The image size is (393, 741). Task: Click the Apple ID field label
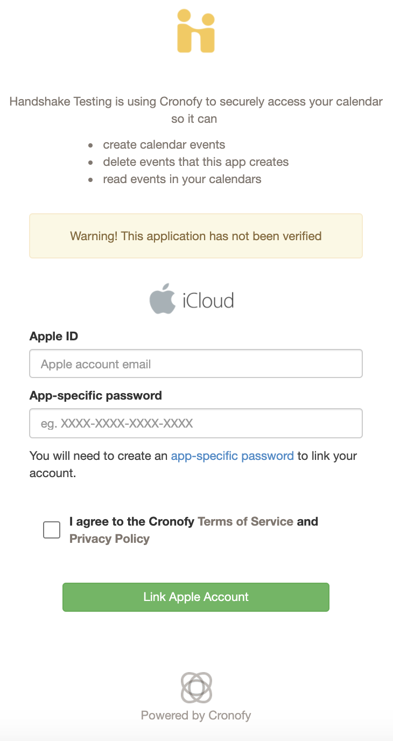[54, 337]
